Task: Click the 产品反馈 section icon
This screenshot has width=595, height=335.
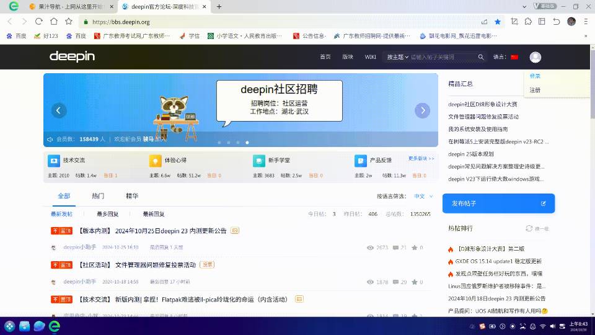Action: point(360,161)
